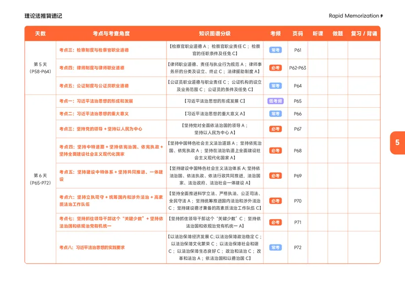
Task: Click the 第5天 (P58-P64) day cell
Action: [x=40, y=68]
